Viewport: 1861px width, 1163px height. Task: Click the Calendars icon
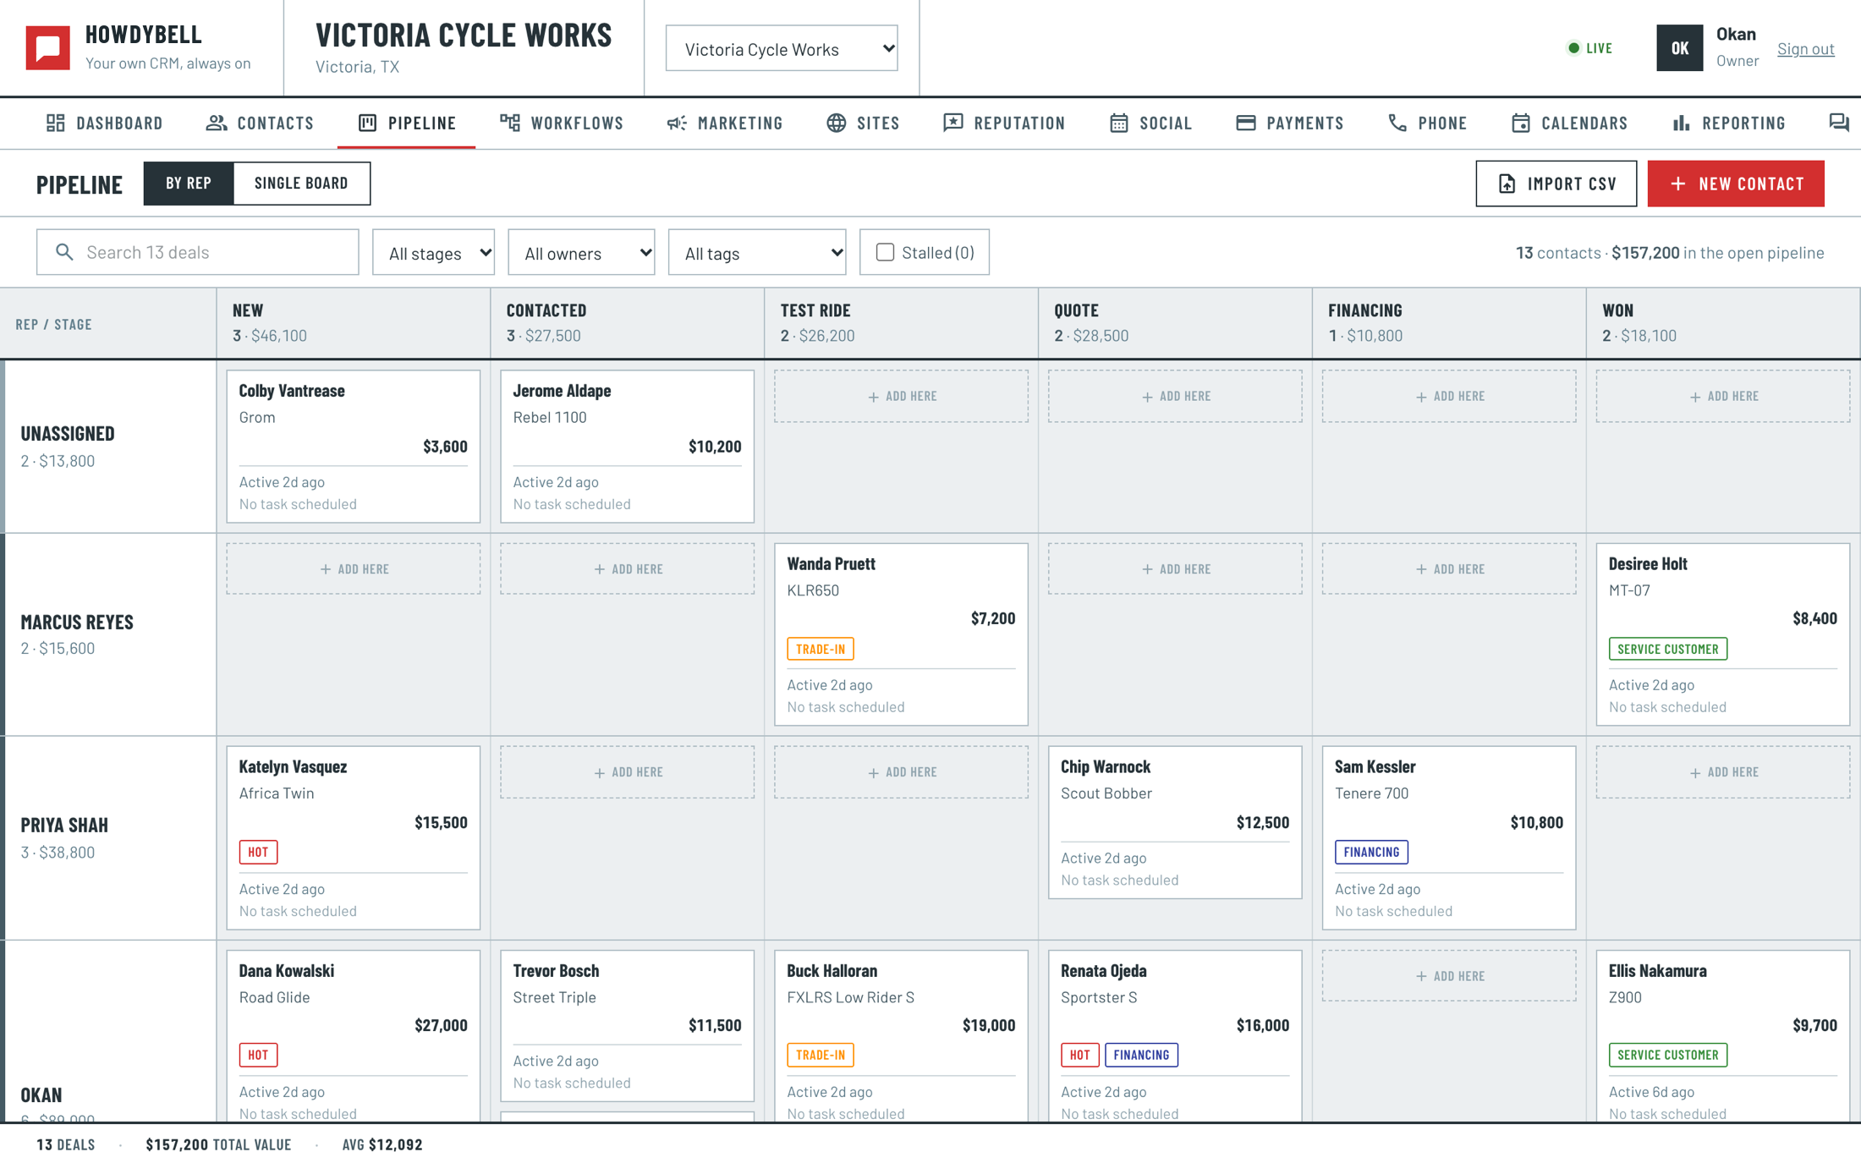(x=1521, y=123)
